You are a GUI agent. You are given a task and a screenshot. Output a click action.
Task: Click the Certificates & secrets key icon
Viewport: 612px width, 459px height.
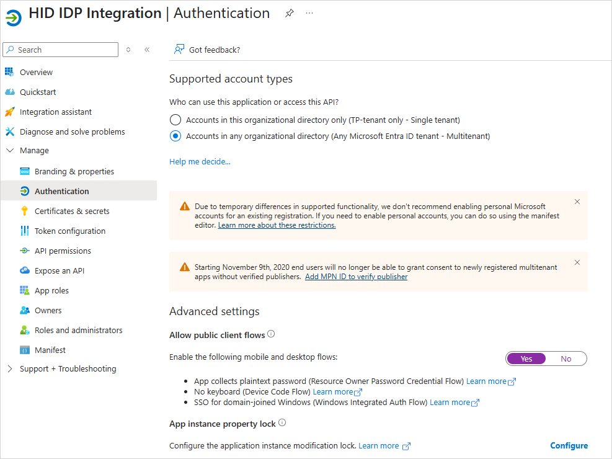(25, 211)
